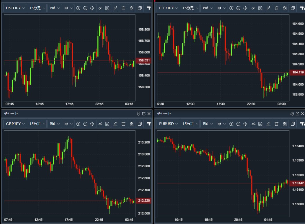
Task: Open candlestick chart type dropdown on EURJPY
Action: tap(221, 8)
